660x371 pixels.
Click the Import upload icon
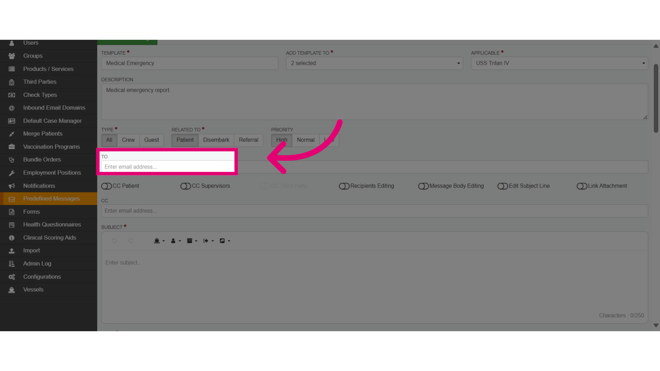(x=12, y=251)
